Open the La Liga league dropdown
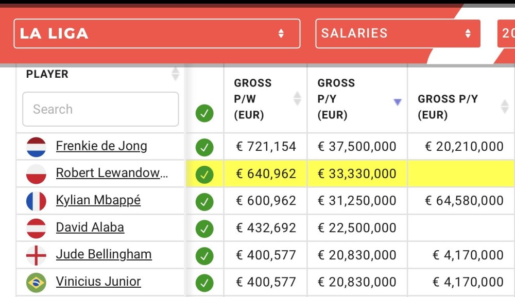515x297 pixels. tap(157, 33)
